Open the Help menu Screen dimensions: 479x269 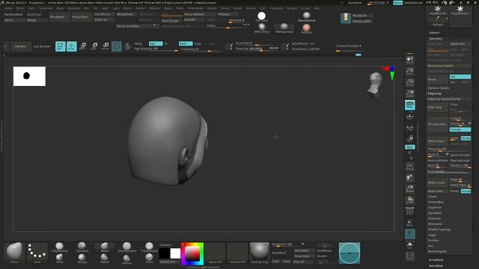pos(317,8)
